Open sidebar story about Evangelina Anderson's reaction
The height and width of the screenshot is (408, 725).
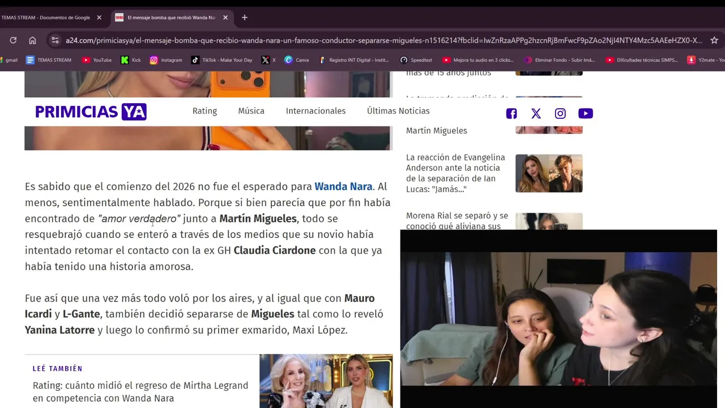[455, 173]
